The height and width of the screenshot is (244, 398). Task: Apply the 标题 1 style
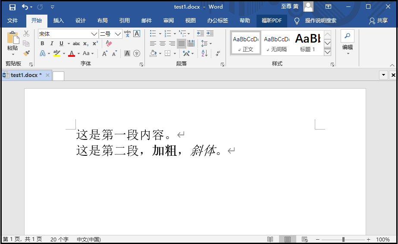[x=307, y=43]
